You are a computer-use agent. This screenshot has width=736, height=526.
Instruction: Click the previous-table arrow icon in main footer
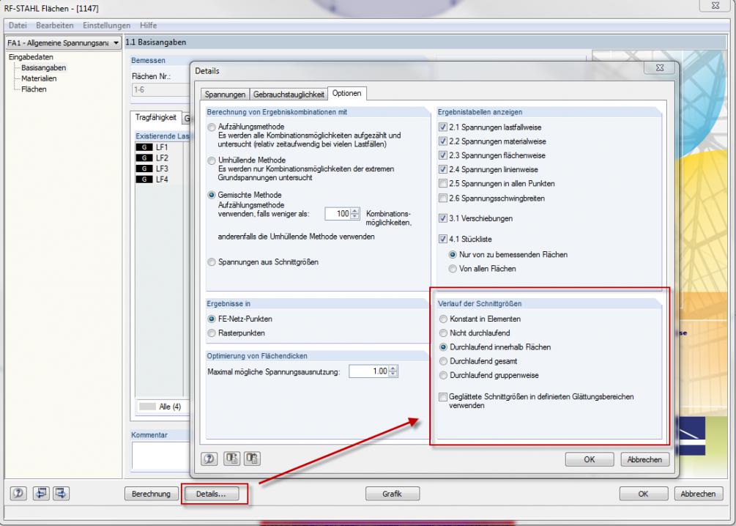click(x=41, y=494)
